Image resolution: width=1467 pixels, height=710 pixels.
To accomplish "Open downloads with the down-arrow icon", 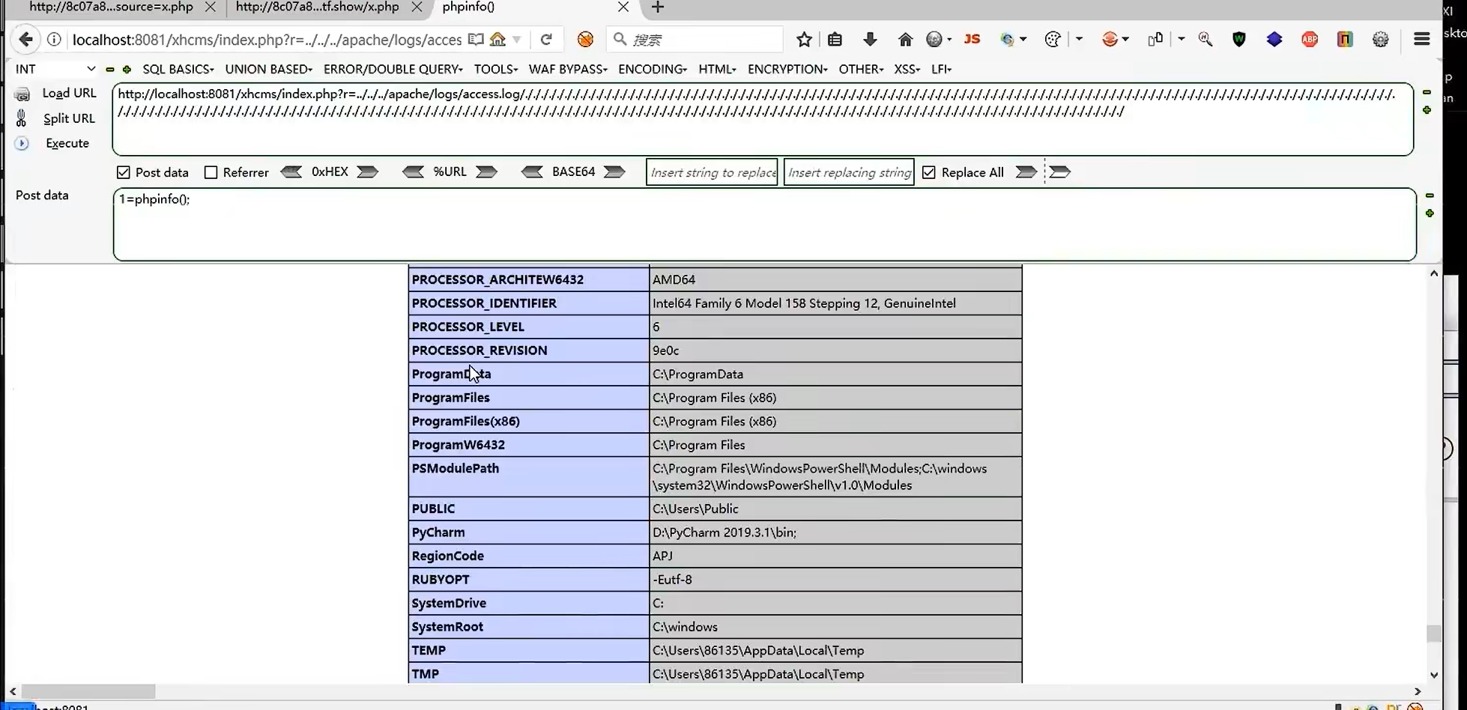I will (x=870, y=40).
